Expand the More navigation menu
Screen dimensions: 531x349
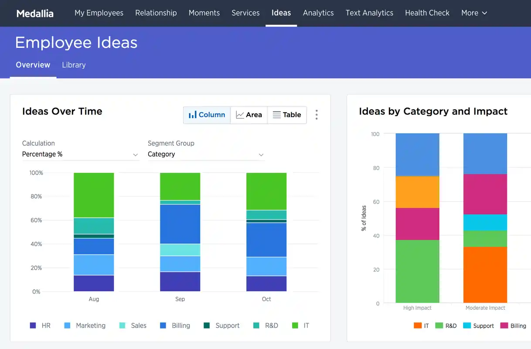click(x=474, y=13)
